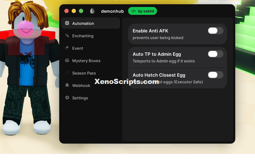Select the Mystery Boxes tab

[90, 61]
